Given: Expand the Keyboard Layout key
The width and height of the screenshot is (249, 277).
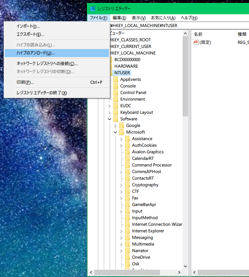Looking at the screenshot, I should pos(109,113).
